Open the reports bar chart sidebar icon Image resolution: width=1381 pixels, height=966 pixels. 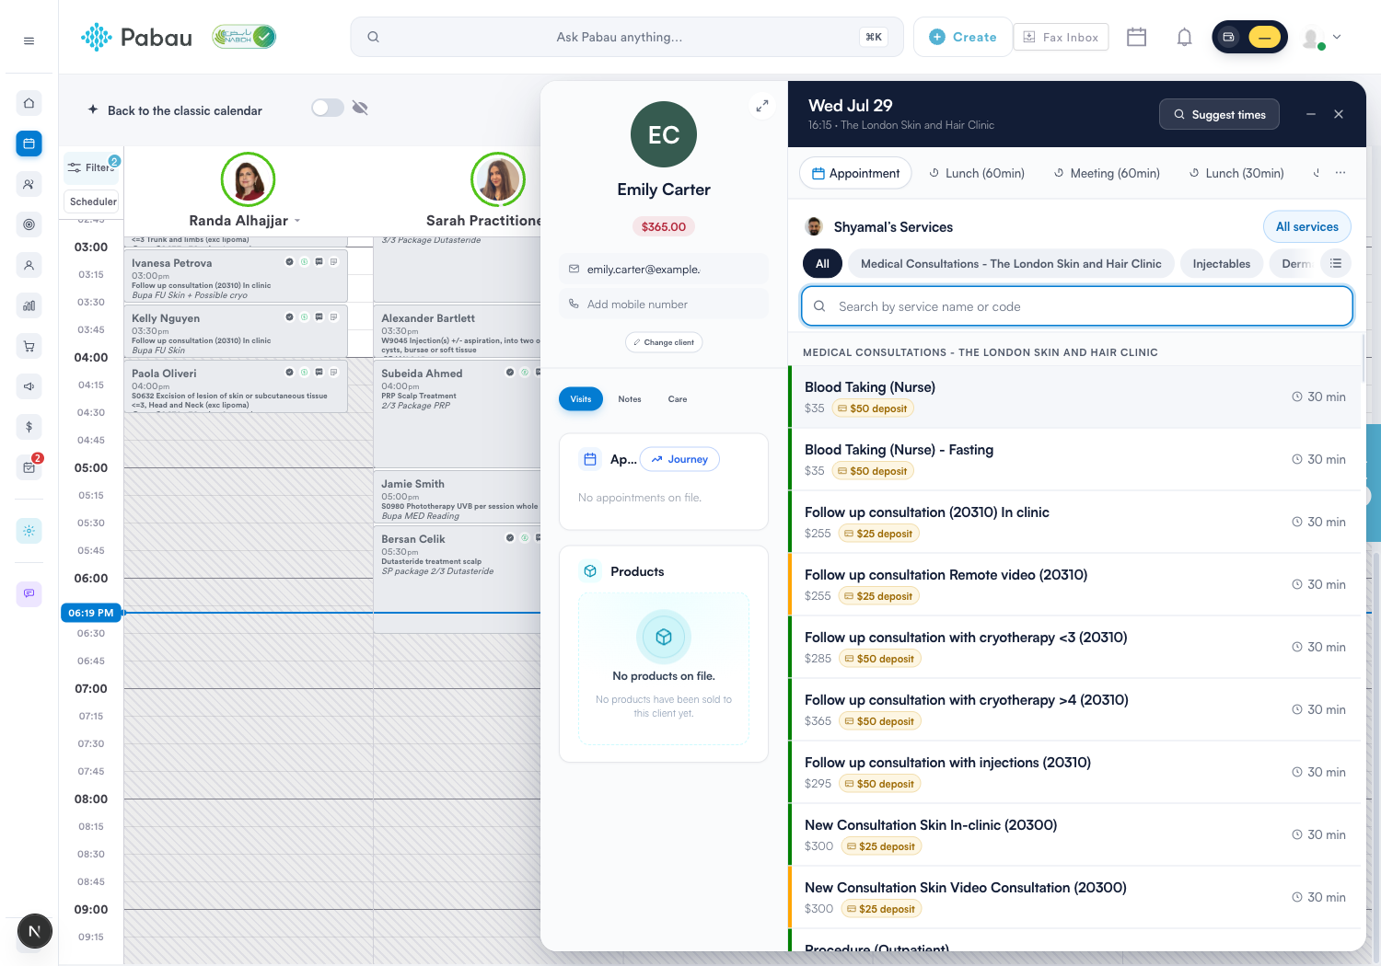point(29,305)
